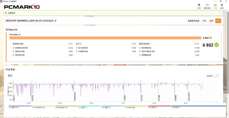Click 12 173 app start-up score value

[x=71, y=48]
